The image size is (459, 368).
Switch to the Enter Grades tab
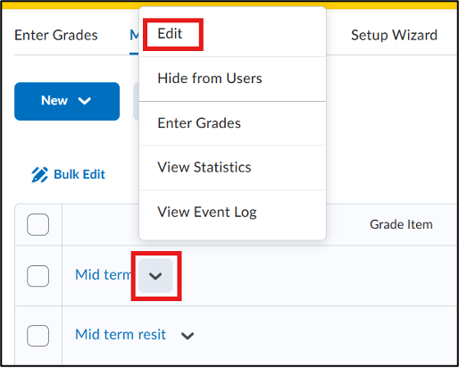[x=56, y=35]
